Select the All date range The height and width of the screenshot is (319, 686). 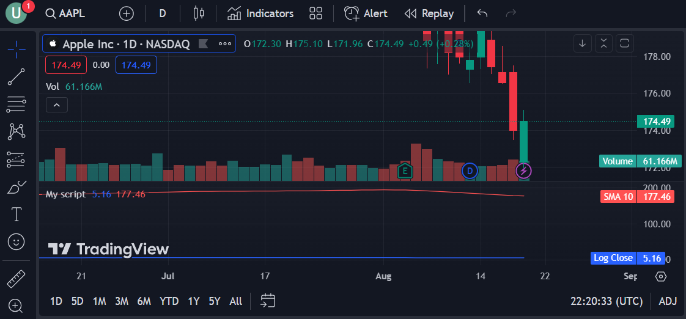(x=236, y=301)
